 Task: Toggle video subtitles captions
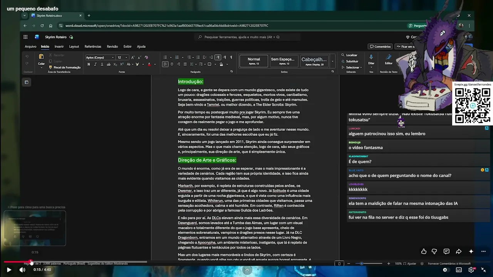pos(459,270)
